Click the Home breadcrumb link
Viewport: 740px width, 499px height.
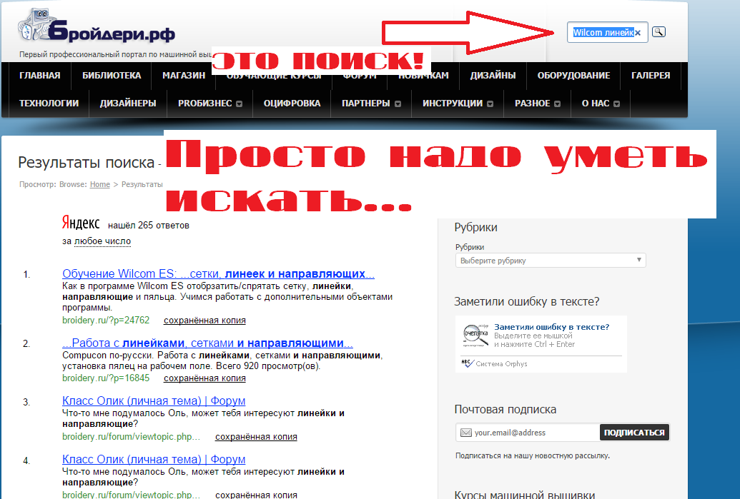coord(100,184)
